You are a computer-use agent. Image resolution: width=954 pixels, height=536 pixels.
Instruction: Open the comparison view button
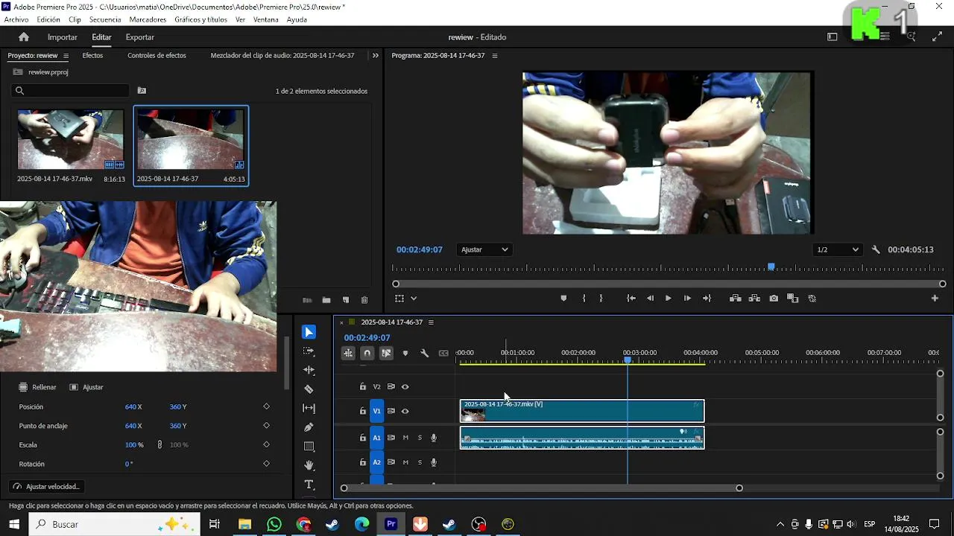(792, 299)
